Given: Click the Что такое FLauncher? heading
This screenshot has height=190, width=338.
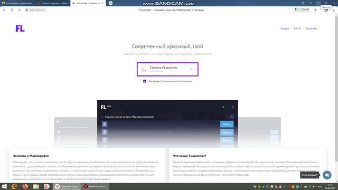Looking at the screenshot, I should tap(190, 156).
